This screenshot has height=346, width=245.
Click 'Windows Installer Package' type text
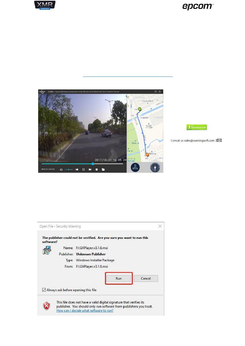[x=95, y=260]
